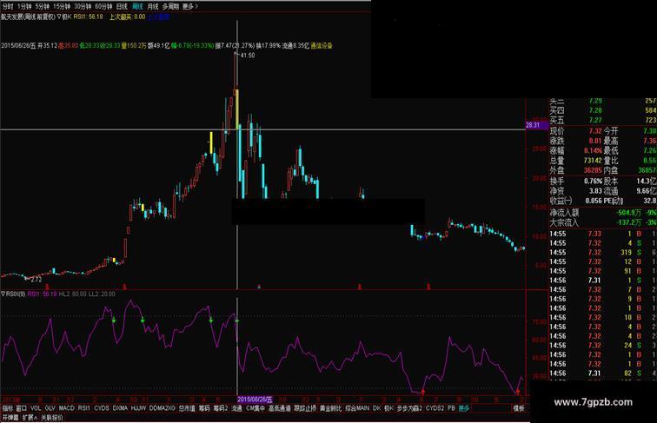Viewport: 657px width, 423px height.
Task: Select the 买四 7.28 bid row
Action: point(603,110)
